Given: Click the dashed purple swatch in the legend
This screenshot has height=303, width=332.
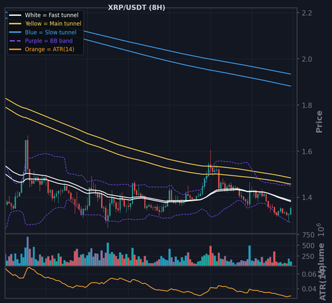Looking at the screenshot, I should tap(15, 41).
